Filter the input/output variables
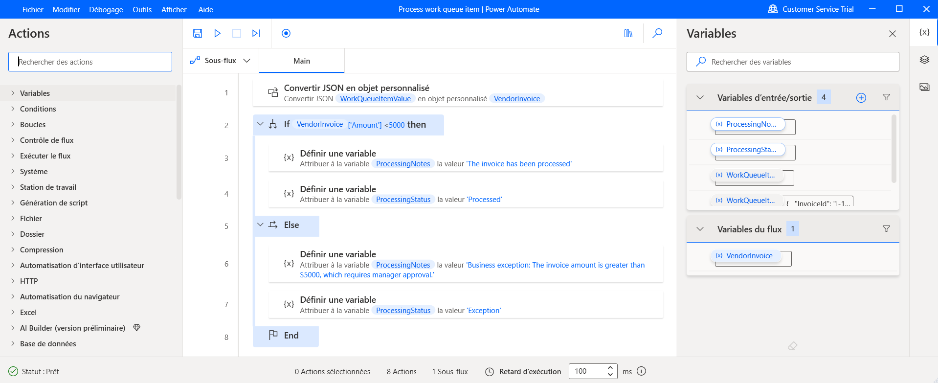This screenshot has height=383, width=938. (886, 97)
